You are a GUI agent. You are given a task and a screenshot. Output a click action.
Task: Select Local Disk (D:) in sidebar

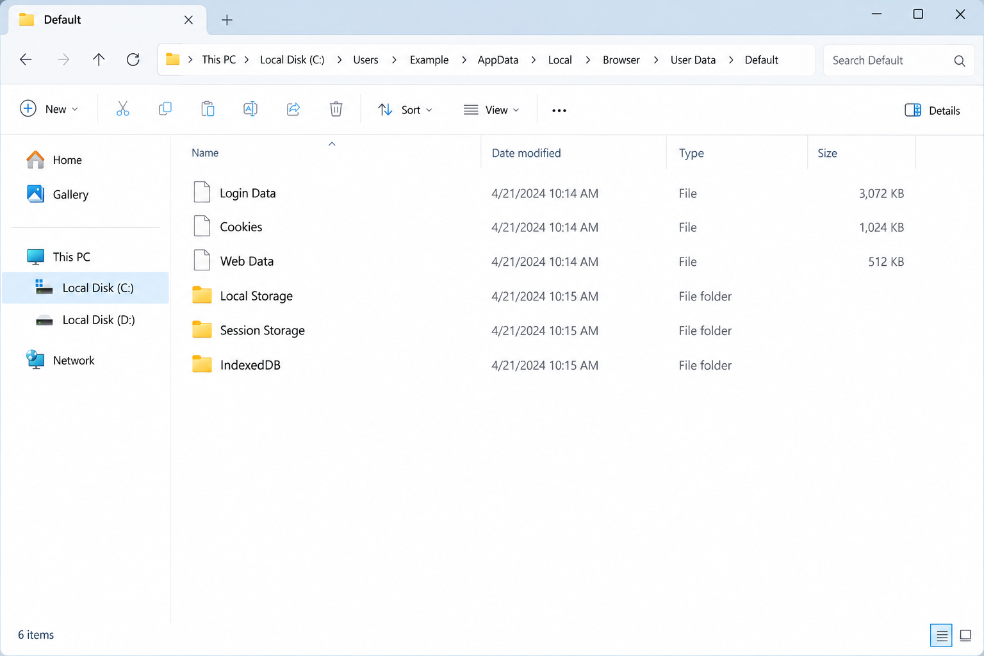86,320
